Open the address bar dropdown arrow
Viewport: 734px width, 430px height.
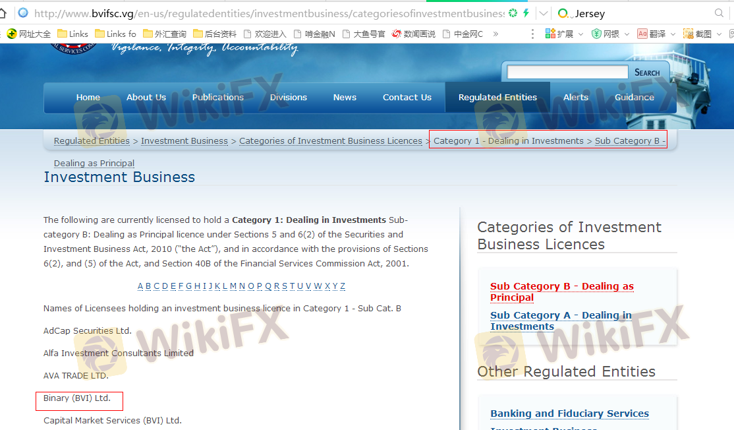tap(544, 13)
